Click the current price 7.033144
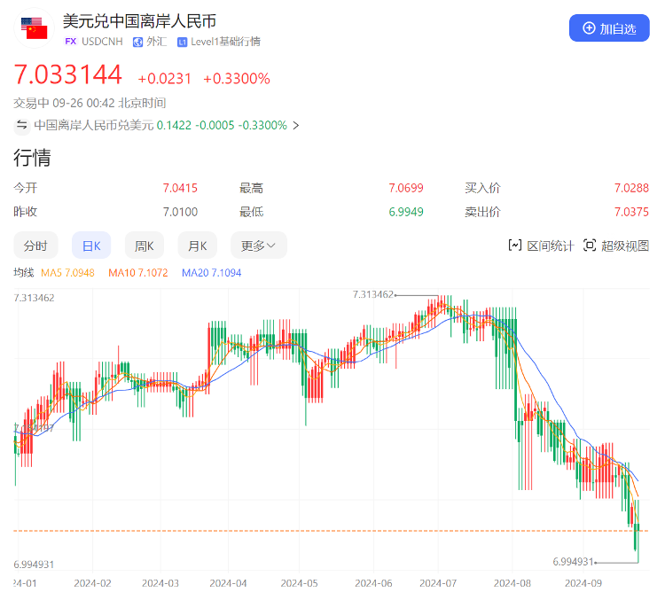The width and height of the screenshot is (665, 592). [x=68, y=74]
